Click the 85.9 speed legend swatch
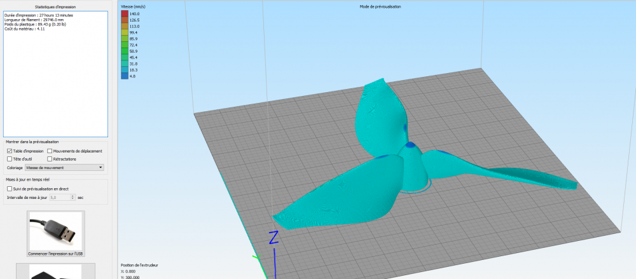The image size is (636, 279). coord(125,39)
